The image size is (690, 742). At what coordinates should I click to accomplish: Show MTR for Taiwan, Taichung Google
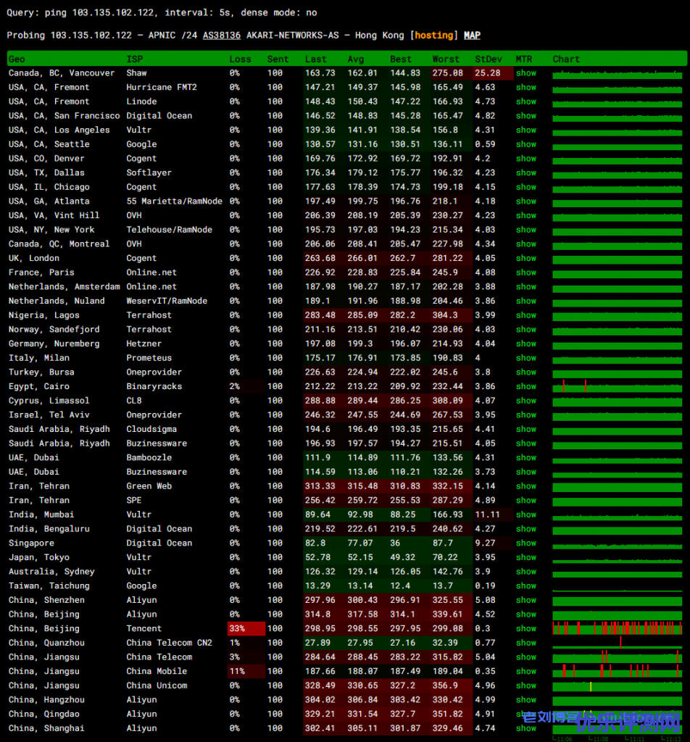[x=525, y=585]
